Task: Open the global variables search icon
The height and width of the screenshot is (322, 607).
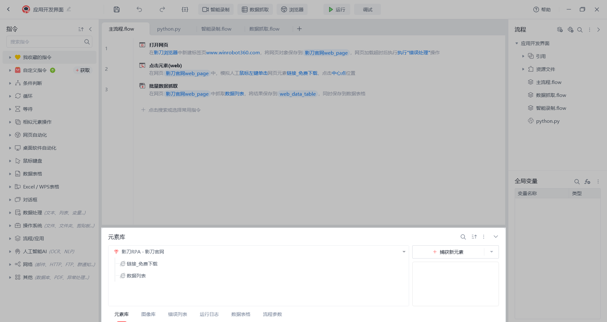Action: pos(577,182)
